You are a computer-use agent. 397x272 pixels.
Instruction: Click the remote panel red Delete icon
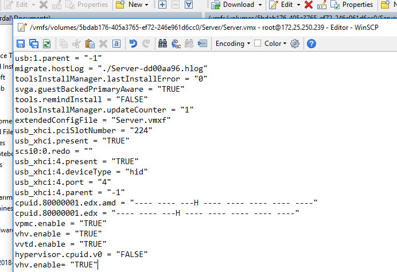[308, 5]
